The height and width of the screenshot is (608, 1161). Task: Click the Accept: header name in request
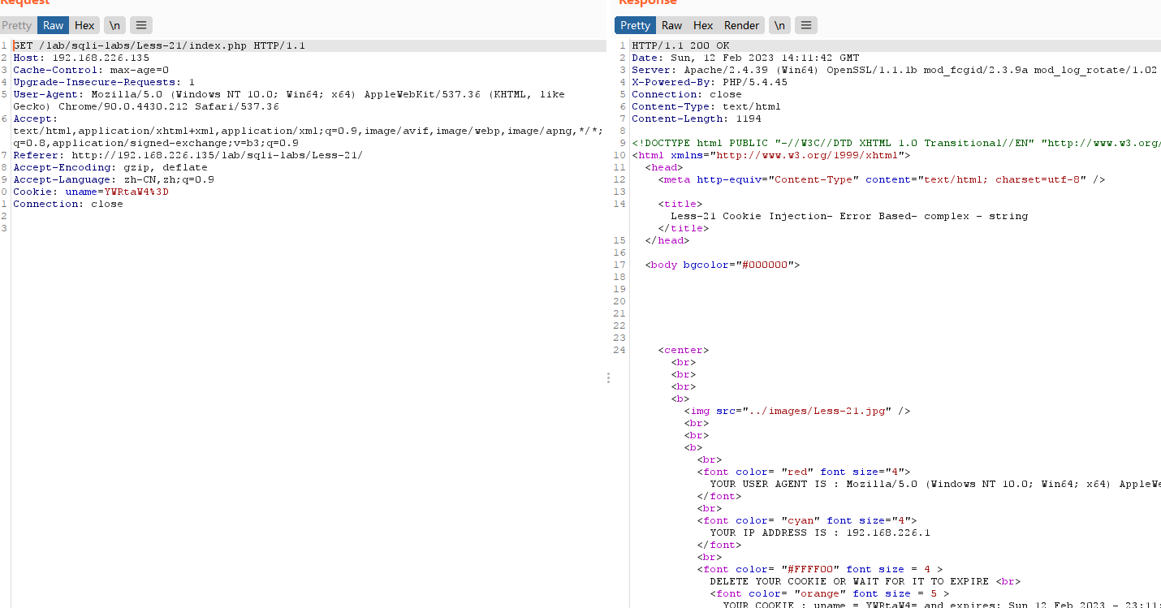coord(36,119)
